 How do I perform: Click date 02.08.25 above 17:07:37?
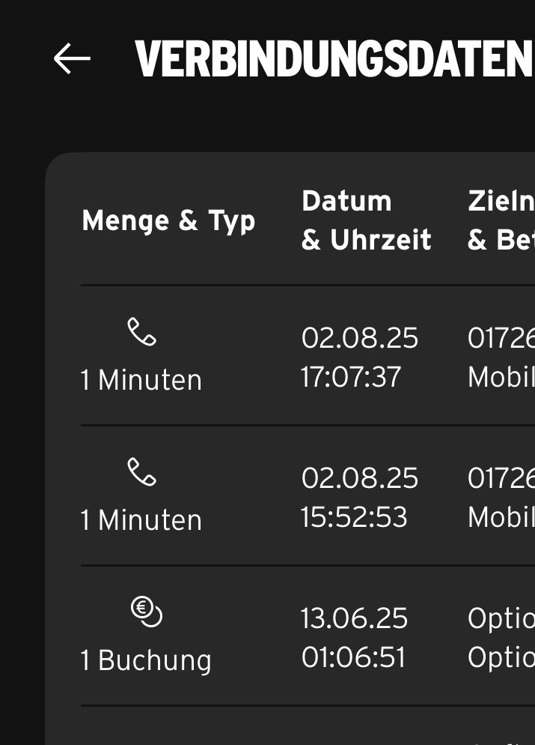359,338
